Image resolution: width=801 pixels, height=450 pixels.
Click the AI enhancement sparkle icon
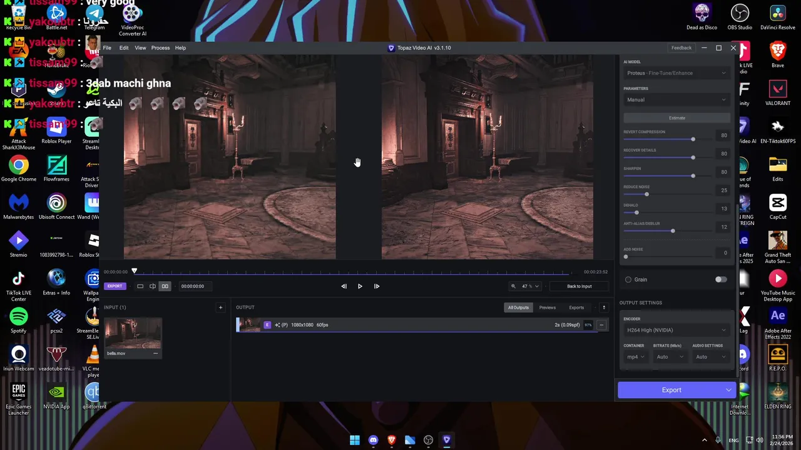[x=277, y=325]
